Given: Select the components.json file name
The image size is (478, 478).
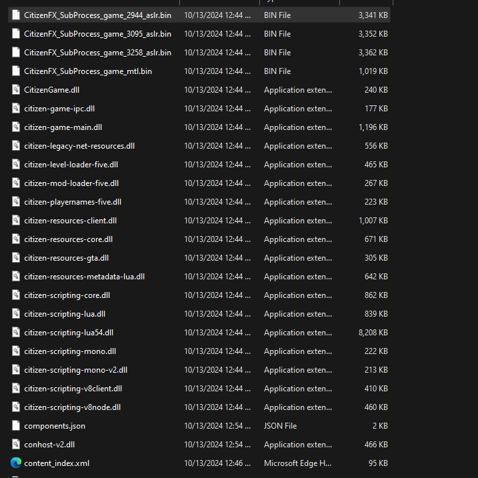Looking at the screenshot, I should [55, 426].
